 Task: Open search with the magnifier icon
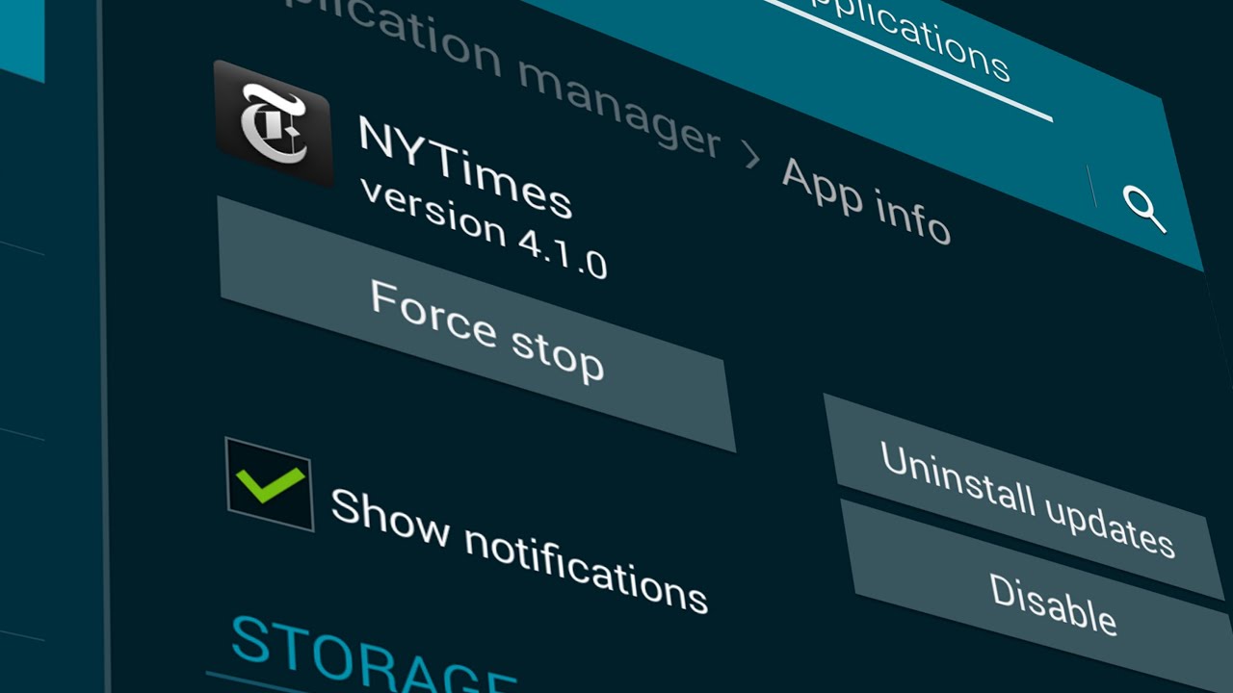point(1144,208)
